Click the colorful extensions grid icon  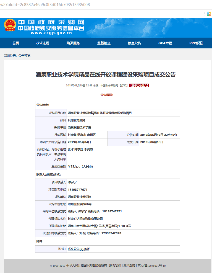[x=209, y=14]
